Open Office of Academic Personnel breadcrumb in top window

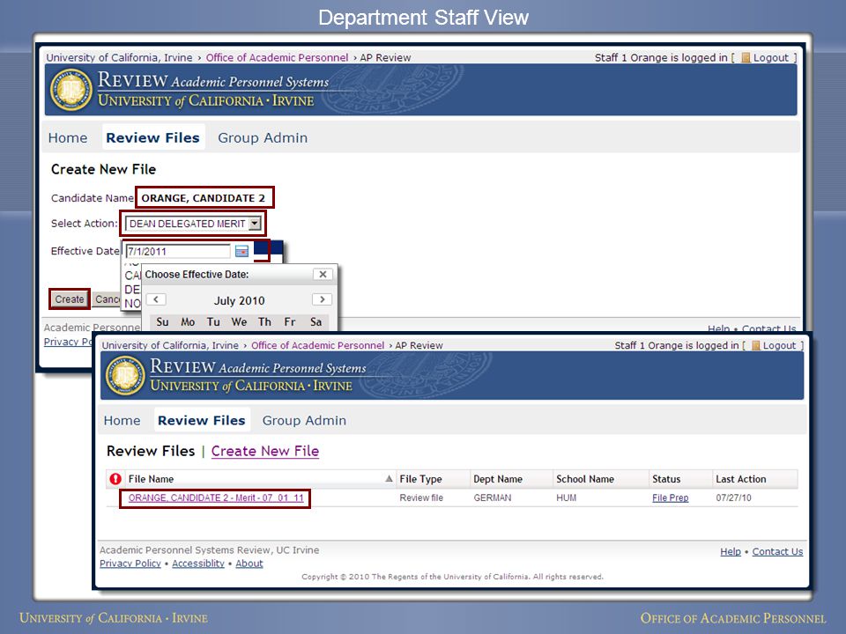(x=277, y=58)
